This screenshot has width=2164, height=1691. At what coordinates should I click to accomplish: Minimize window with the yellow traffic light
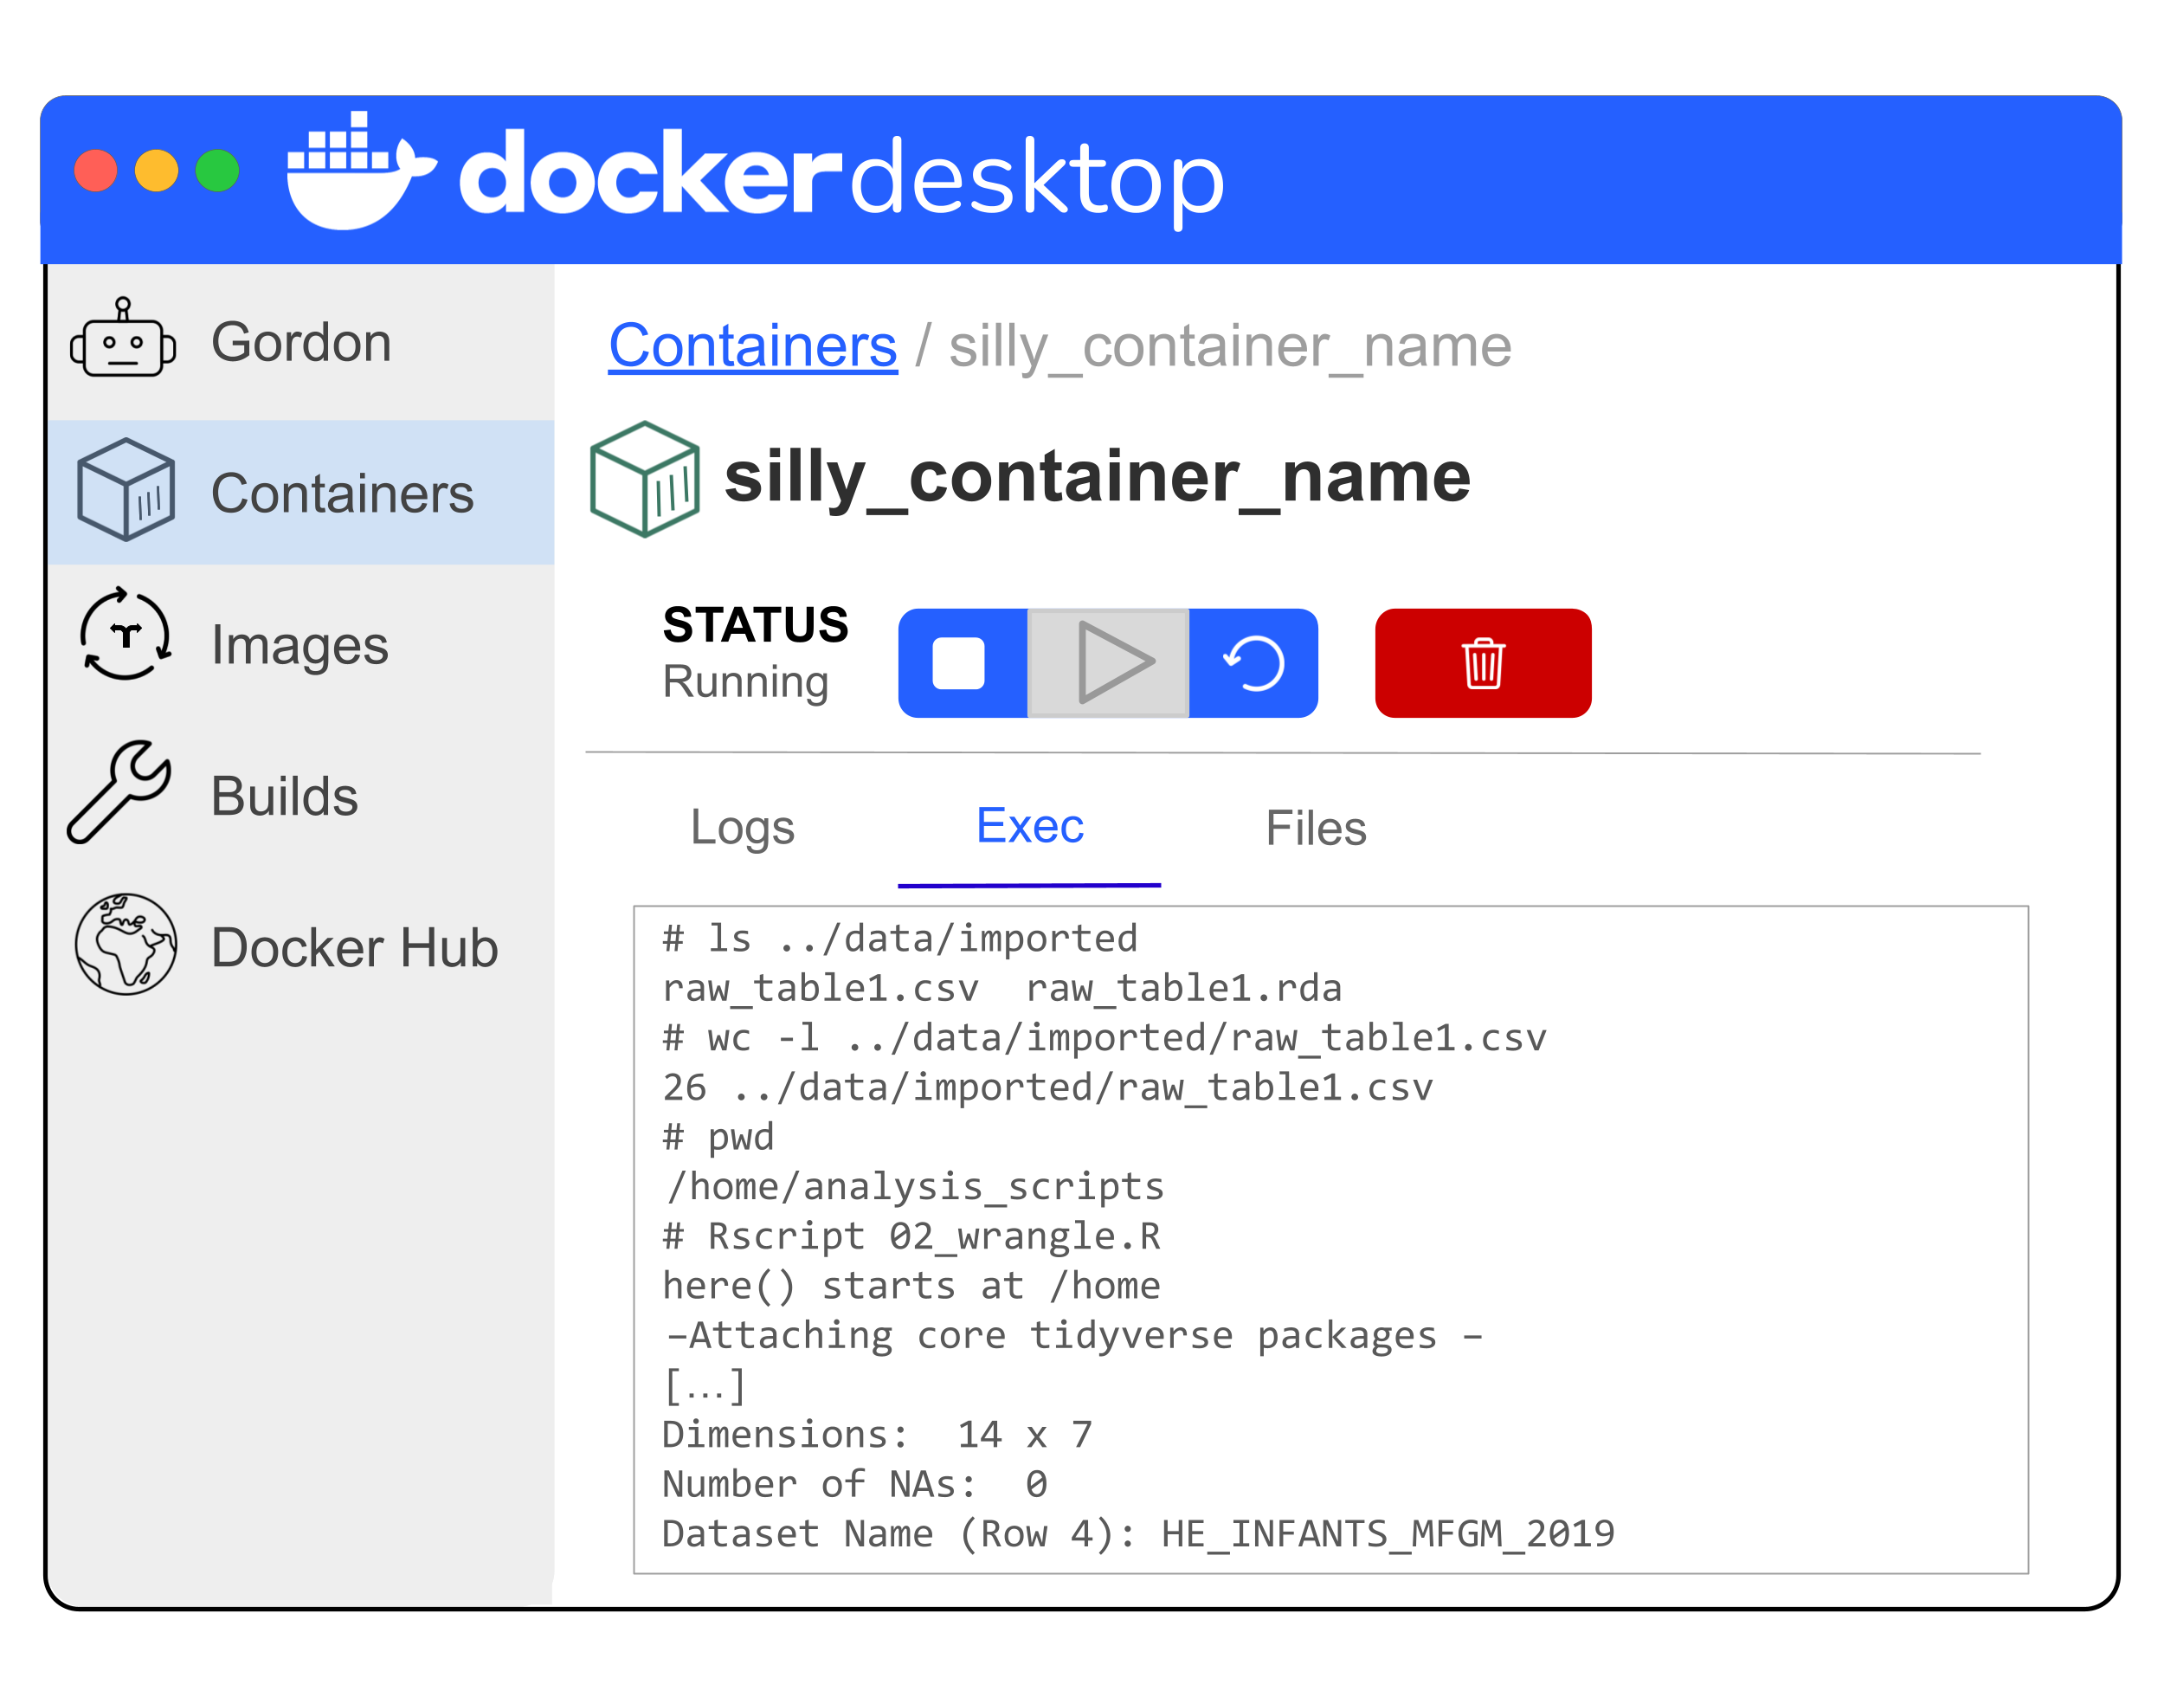point(157,171)
